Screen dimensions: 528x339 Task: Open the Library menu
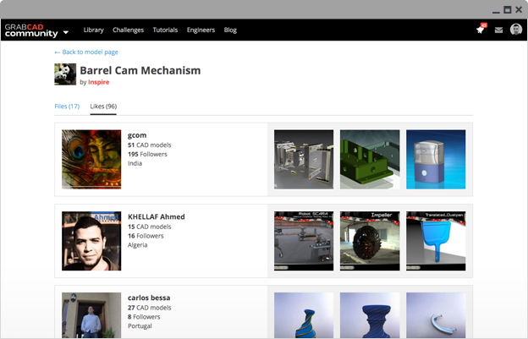click(93, 30)
